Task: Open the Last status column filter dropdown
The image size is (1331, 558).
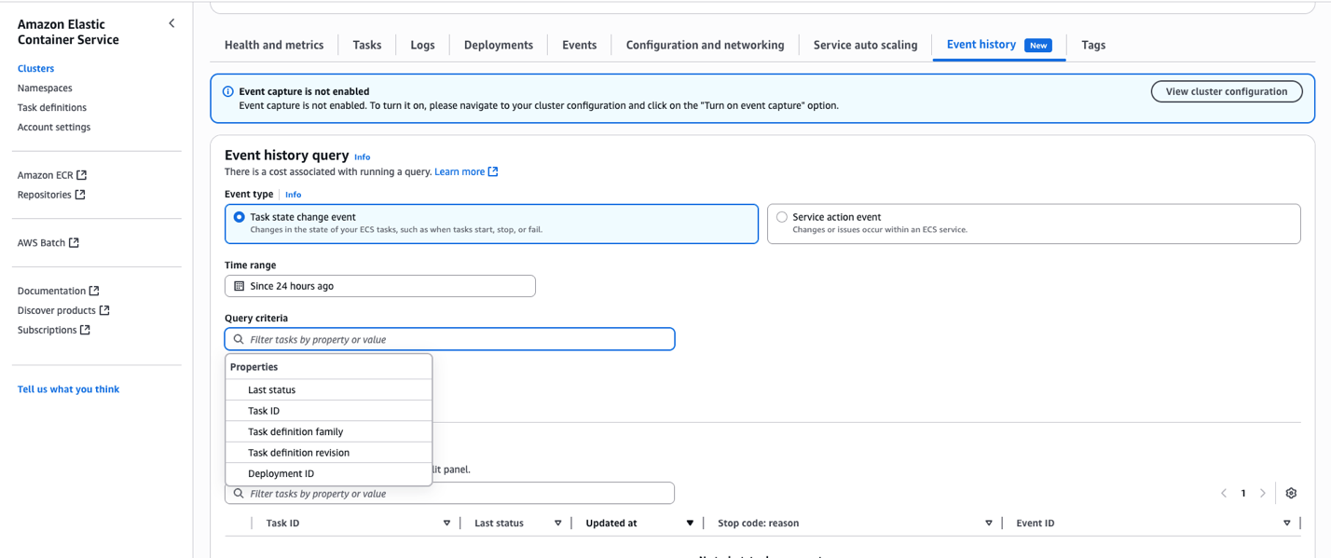Action: pos(557,523)
